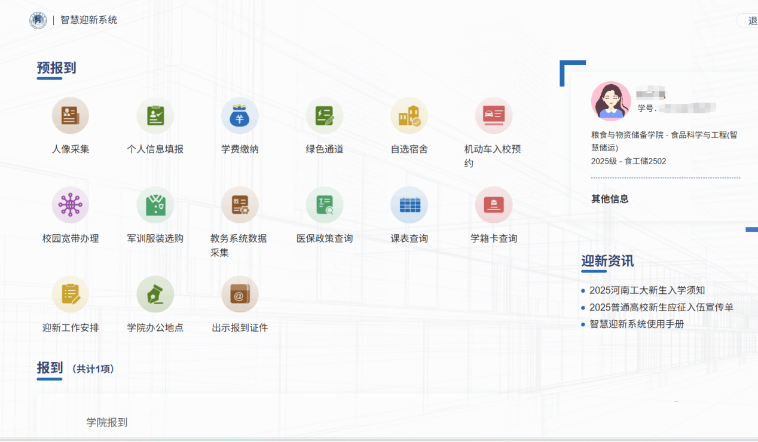The width and height of the screenshot is (758, 442).
Task: Open the 绿色通道 green channel icon
Action: click(325, 116)
